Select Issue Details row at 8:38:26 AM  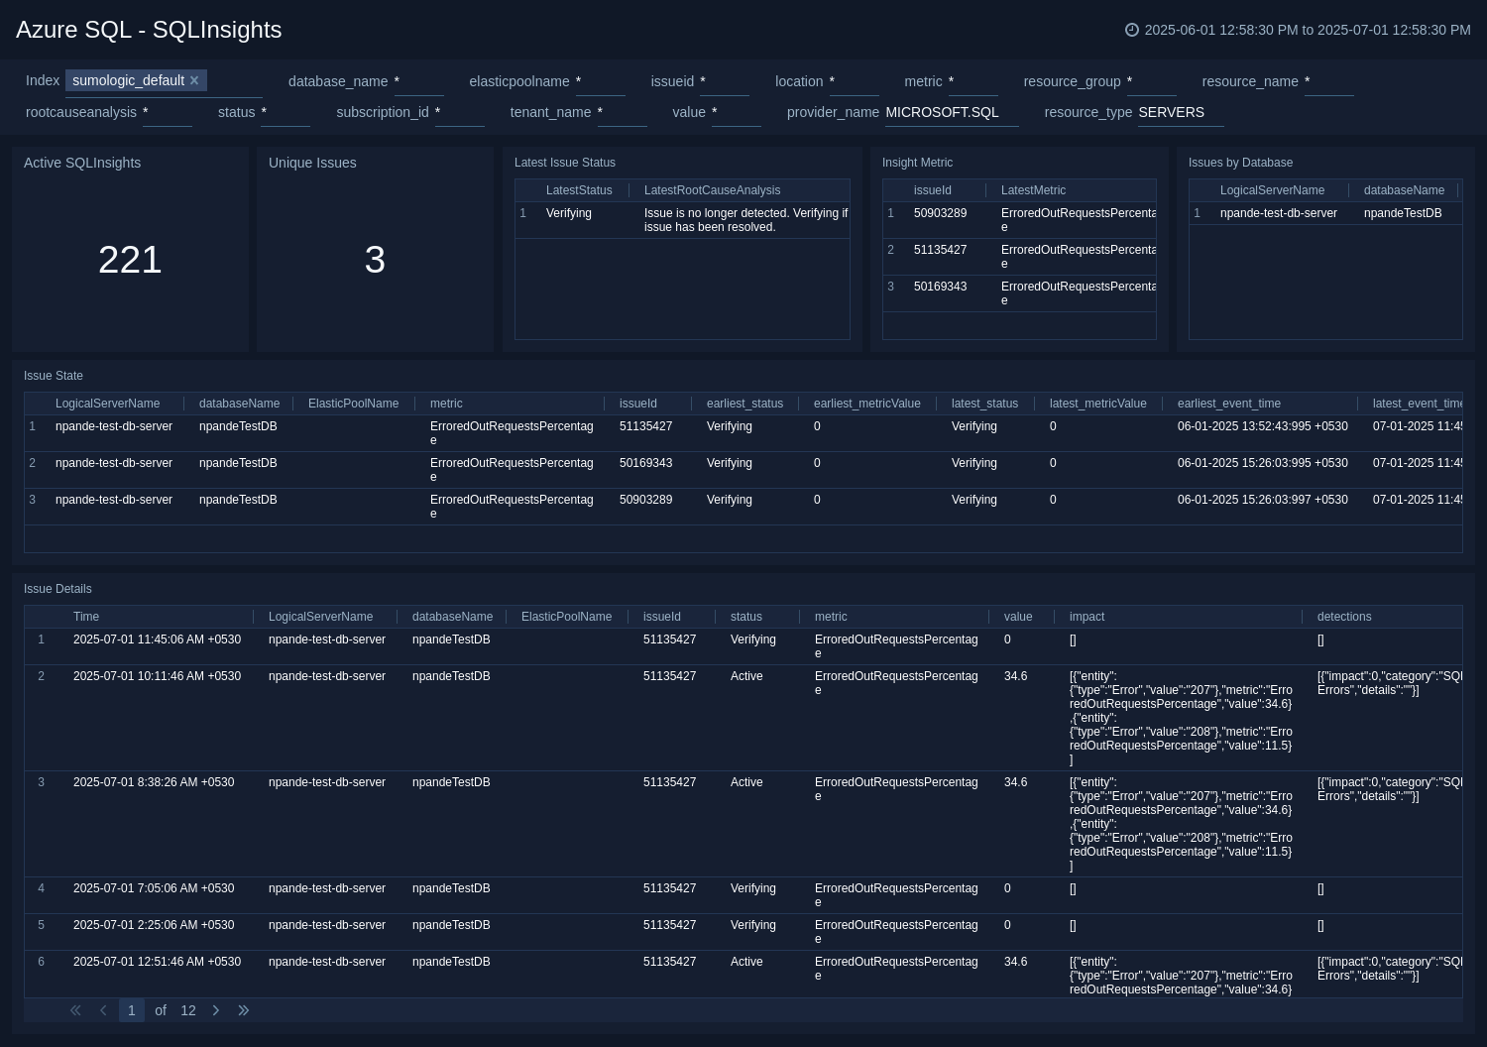743,824
